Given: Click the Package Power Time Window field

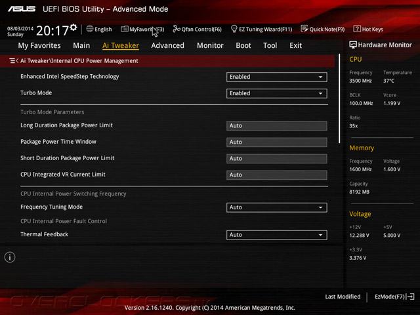Looking at the screenshot, I should click(x=277, y=142).
